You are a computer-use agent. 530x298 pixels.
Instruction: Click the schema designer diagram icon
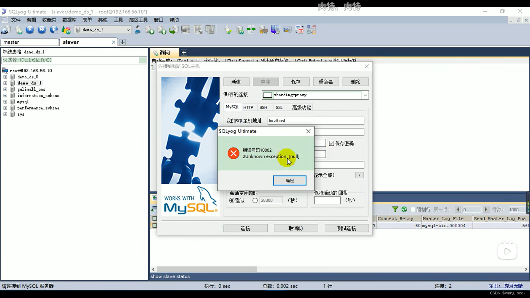tap(311, 30)
